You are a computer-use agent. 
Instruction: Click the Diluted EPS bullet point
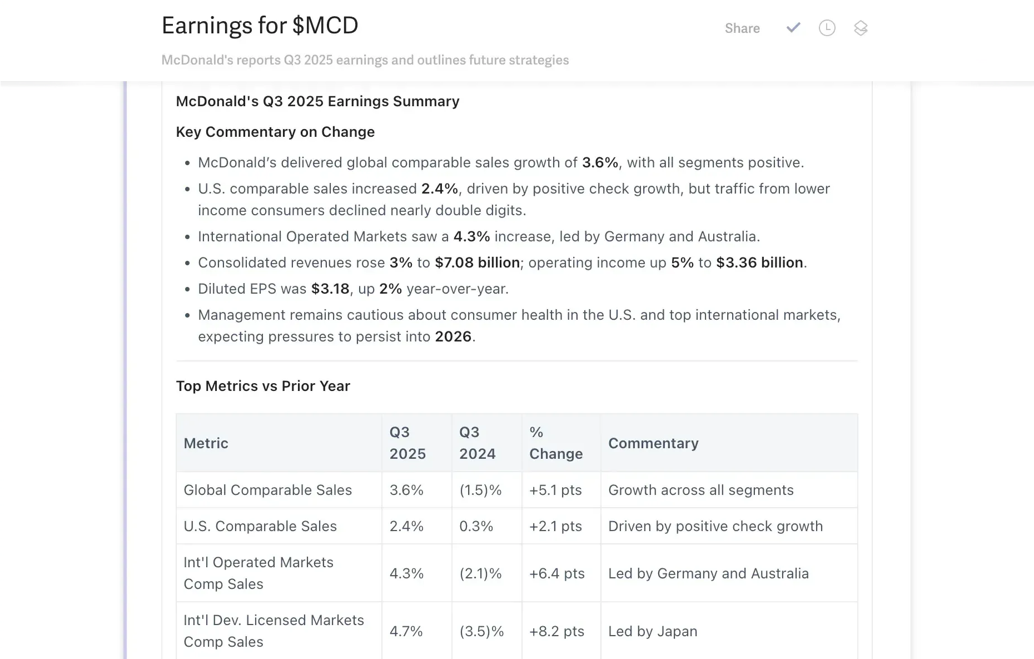point(353,289)
